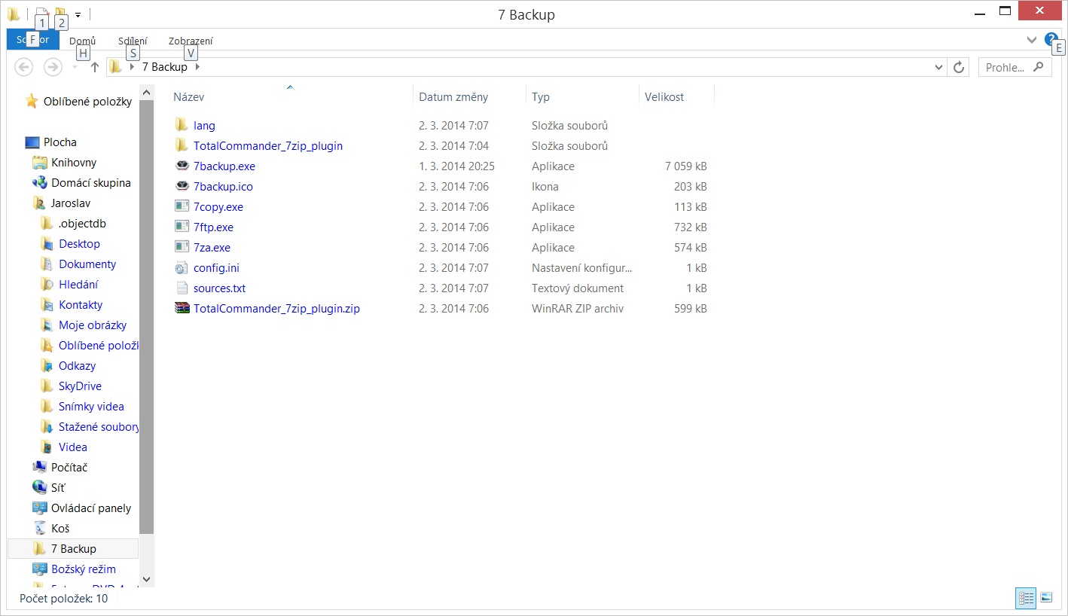The image size is (1068, 616).
Task: Open the Quick Access Toolbar customize dropdown
Action: tap(78, 14)
